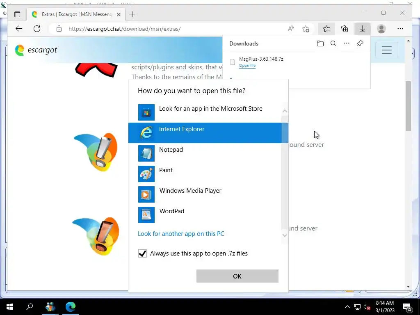The image size is (420, 315).
Task: Click lower Messenger Plus exclamation image
Action: [96, 236]
